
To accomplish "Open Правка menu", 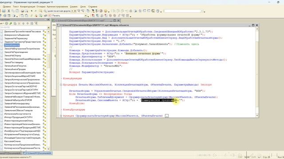I will tap(7, 7).
